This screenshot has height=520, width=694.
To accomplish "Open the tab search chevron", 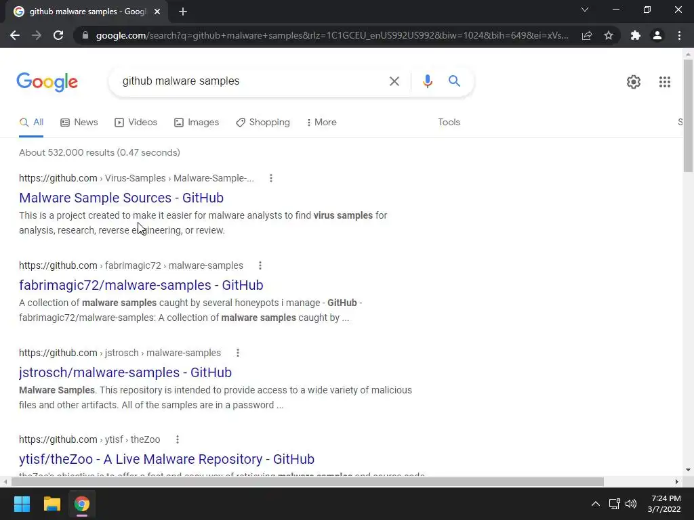I will (585, 9).
